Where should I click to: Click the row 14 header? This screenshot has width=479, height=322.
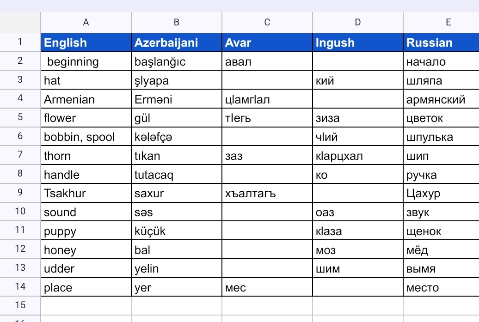pos(20,288)
